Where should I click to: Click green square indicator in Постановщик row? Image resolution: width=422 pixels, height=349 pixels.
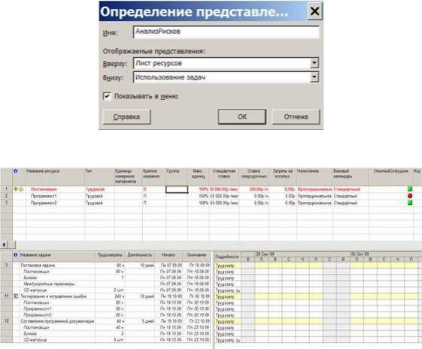tap(410, 189)
